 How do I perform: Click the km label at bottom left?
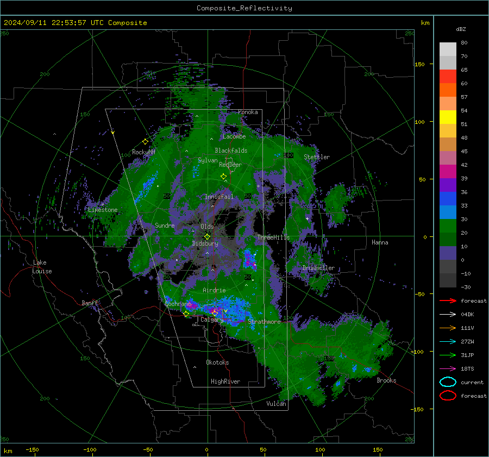[8, 451]
